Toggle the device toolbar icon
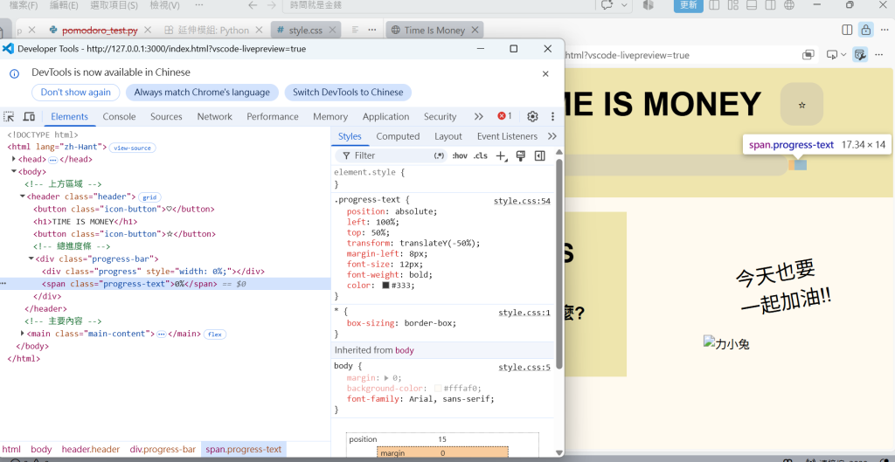Image resolution: width=895 pixels, height=462 pixels. point(29,116)
